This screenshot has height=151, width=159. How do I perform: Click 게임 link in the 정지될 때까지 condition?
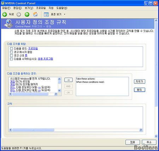point(12,85)
